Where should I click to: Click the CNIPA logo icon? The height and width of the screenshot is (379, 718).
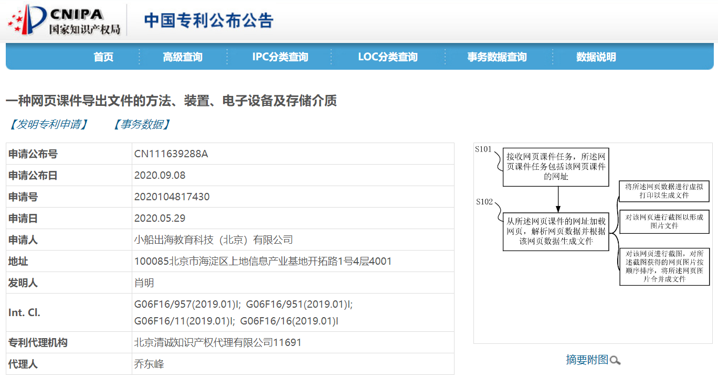click(26, 20)
